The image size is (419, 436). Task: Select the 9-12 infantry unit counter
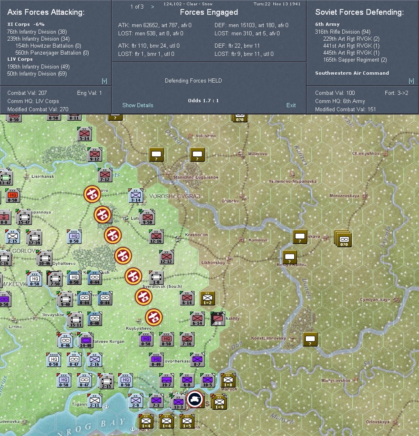click(x=95, y=155)
